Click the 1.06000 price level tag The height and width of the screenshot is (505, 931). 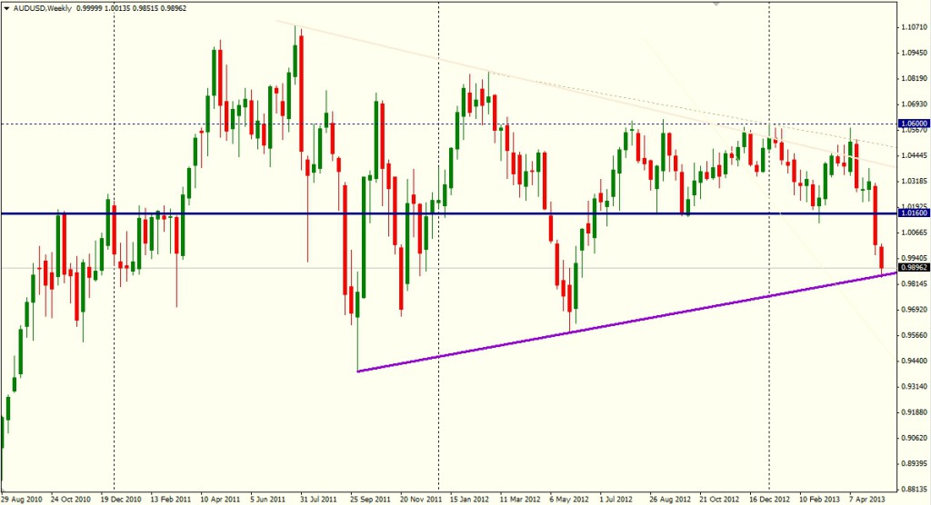point(913,123)
